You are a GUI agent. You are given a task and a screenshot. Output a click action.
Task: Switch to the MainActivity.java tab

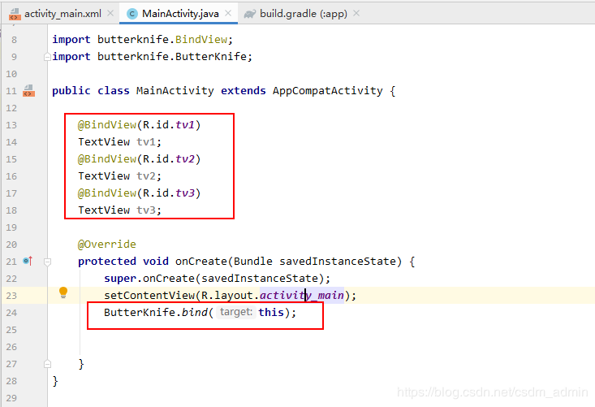pos(180,14)
